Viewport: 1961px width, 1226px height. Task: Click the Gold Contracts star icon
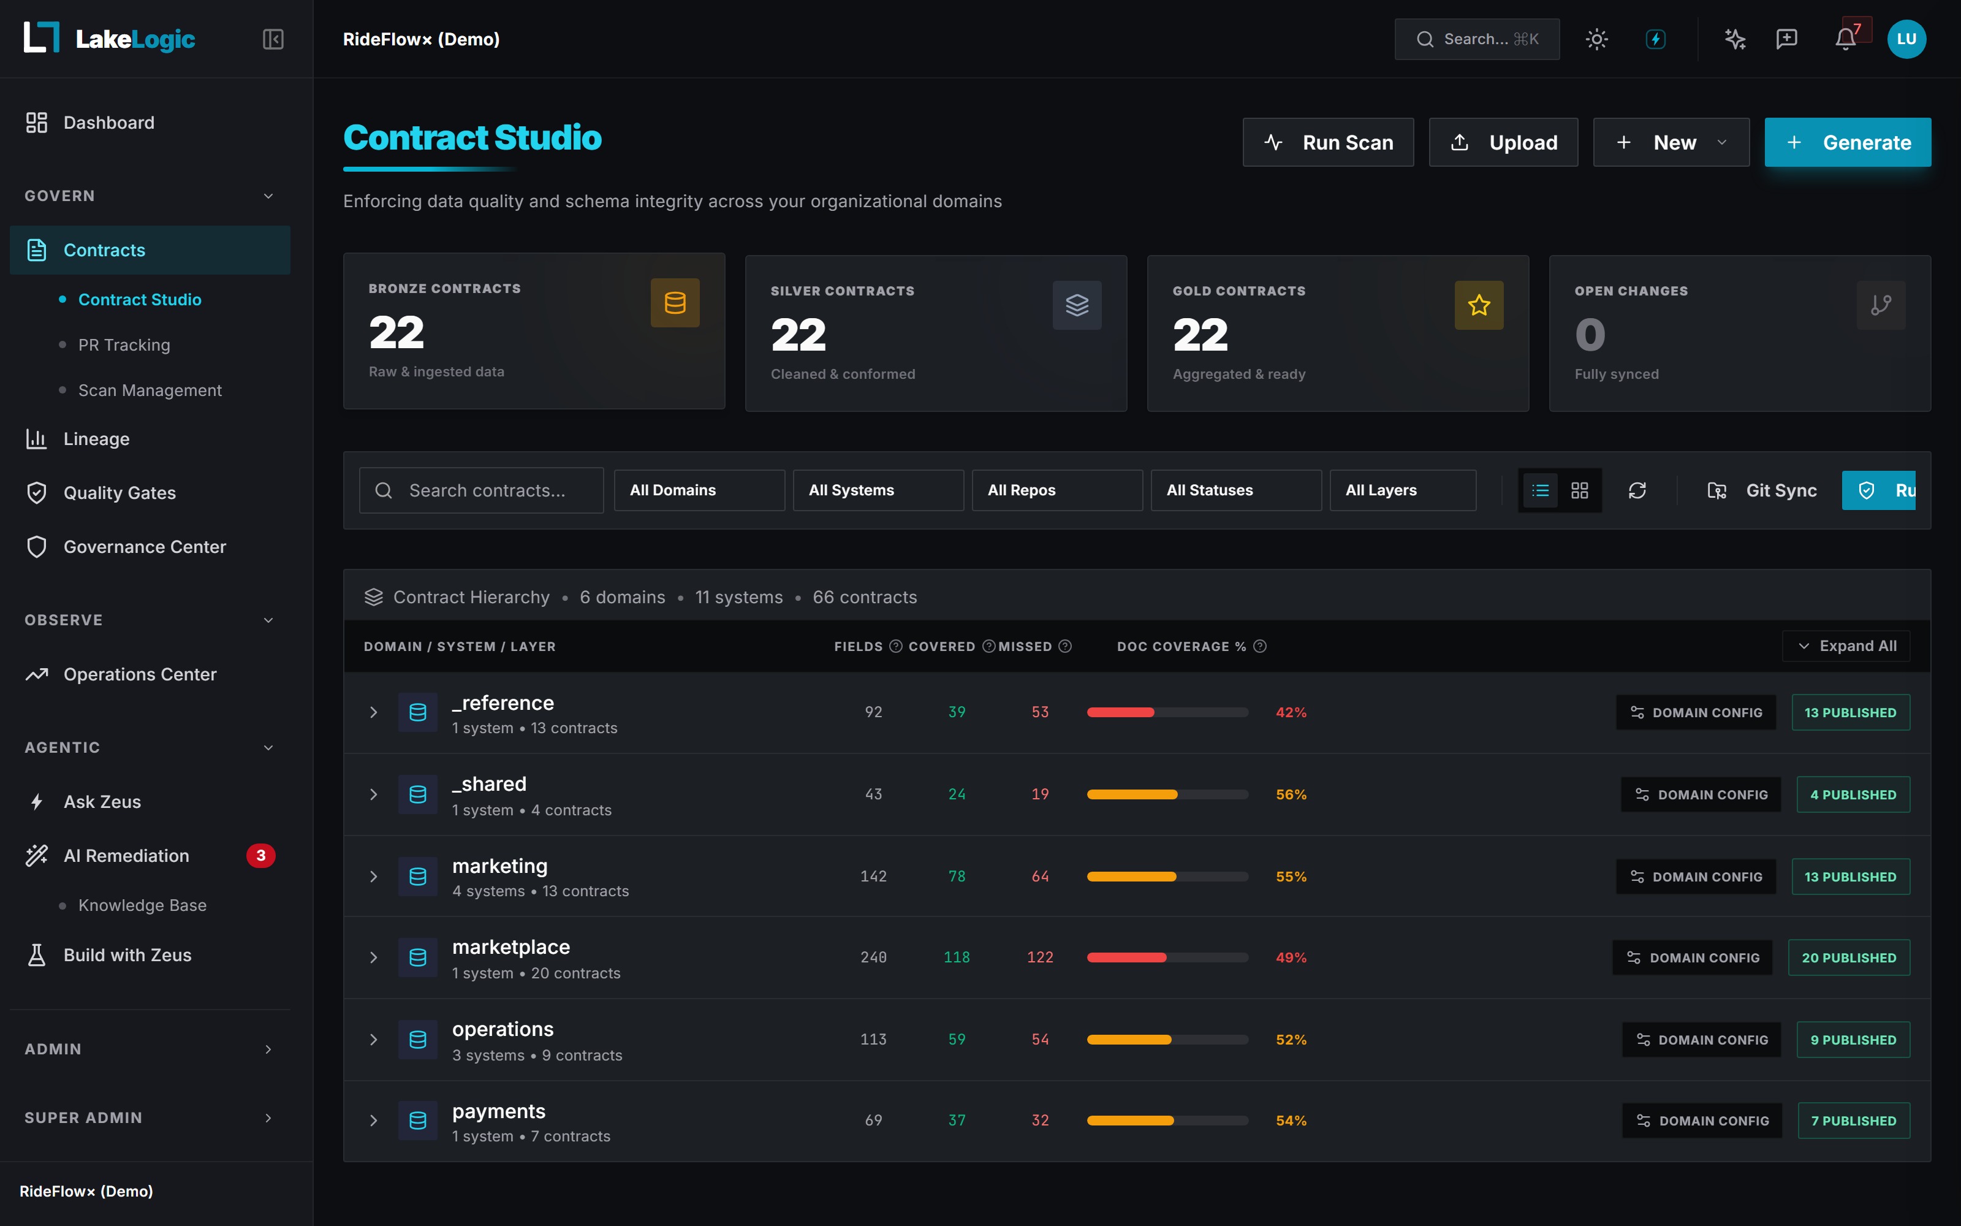click(x=1479, y=305)
